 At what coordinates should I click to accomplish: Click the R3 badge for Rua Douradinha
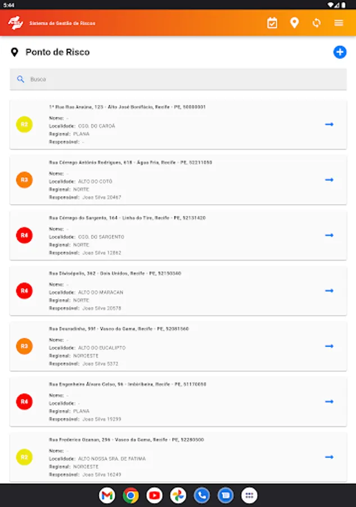[24, 346]
